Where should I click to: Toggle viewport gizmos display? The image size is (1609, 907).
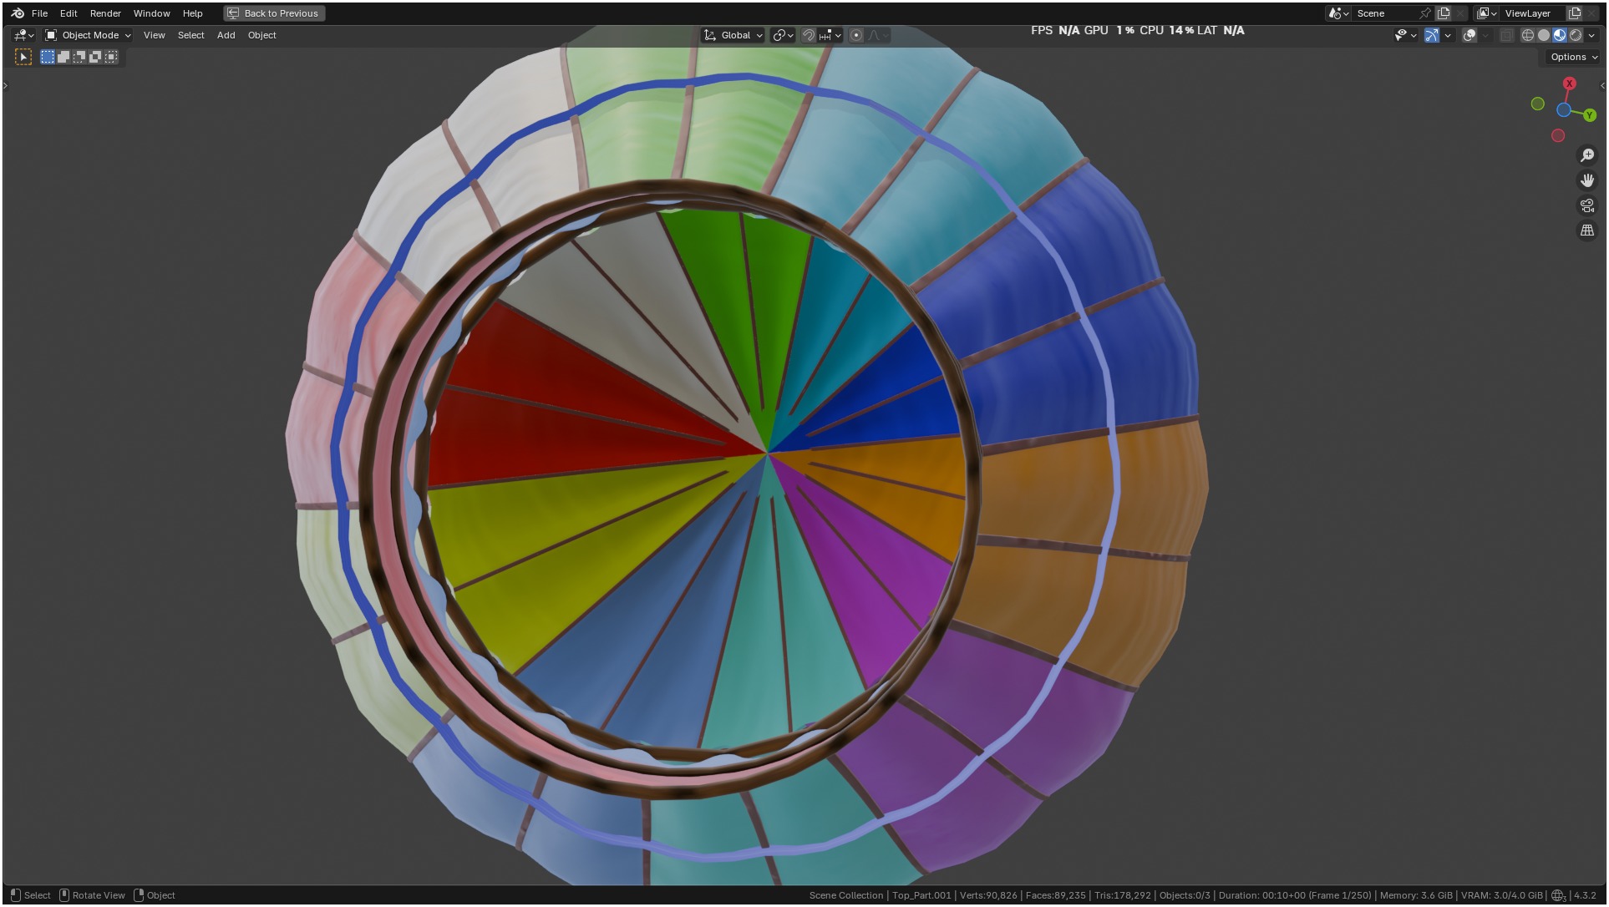point(1432,35)
